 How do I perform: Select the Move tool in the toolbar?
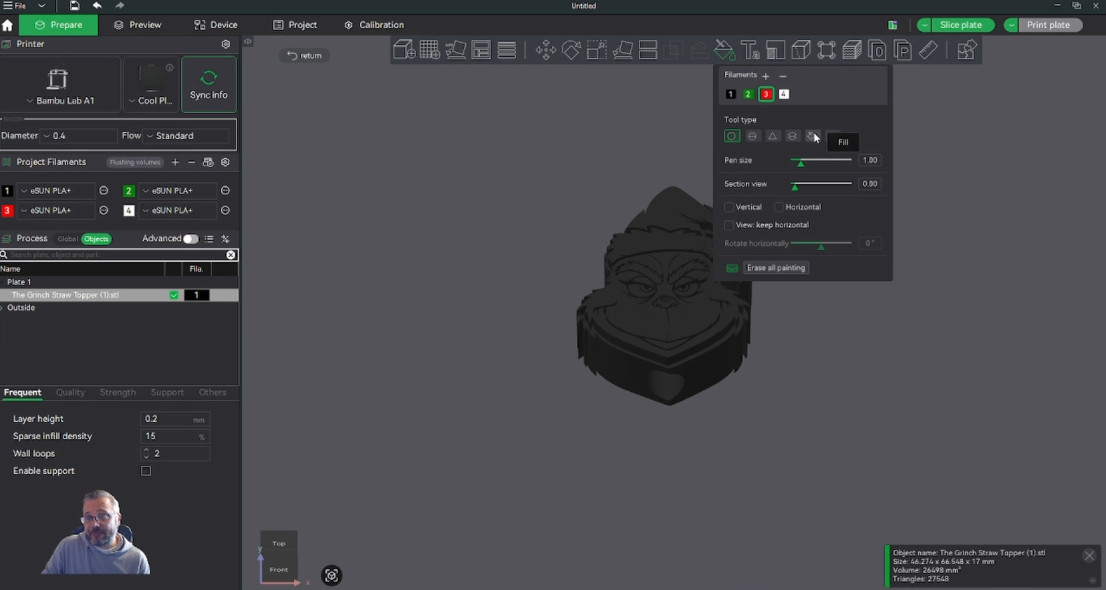[545, 50]
